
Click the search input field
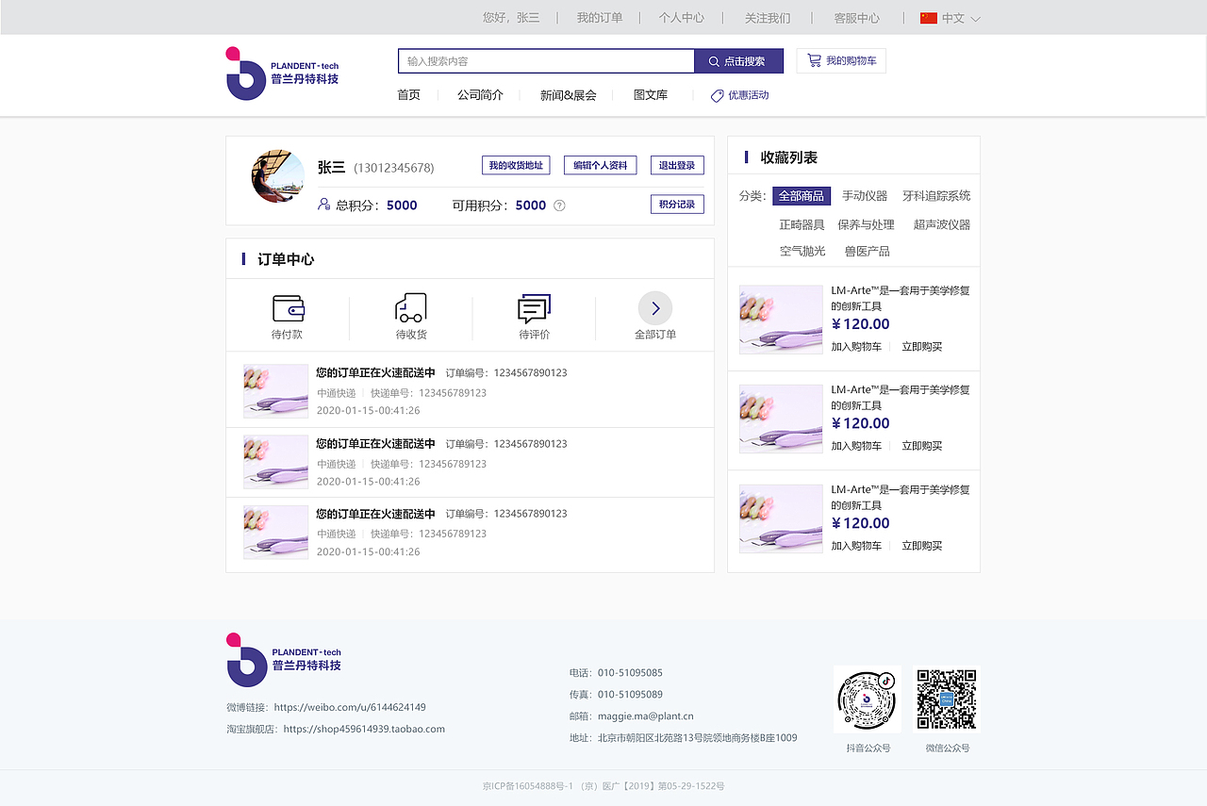coord(545,59)
